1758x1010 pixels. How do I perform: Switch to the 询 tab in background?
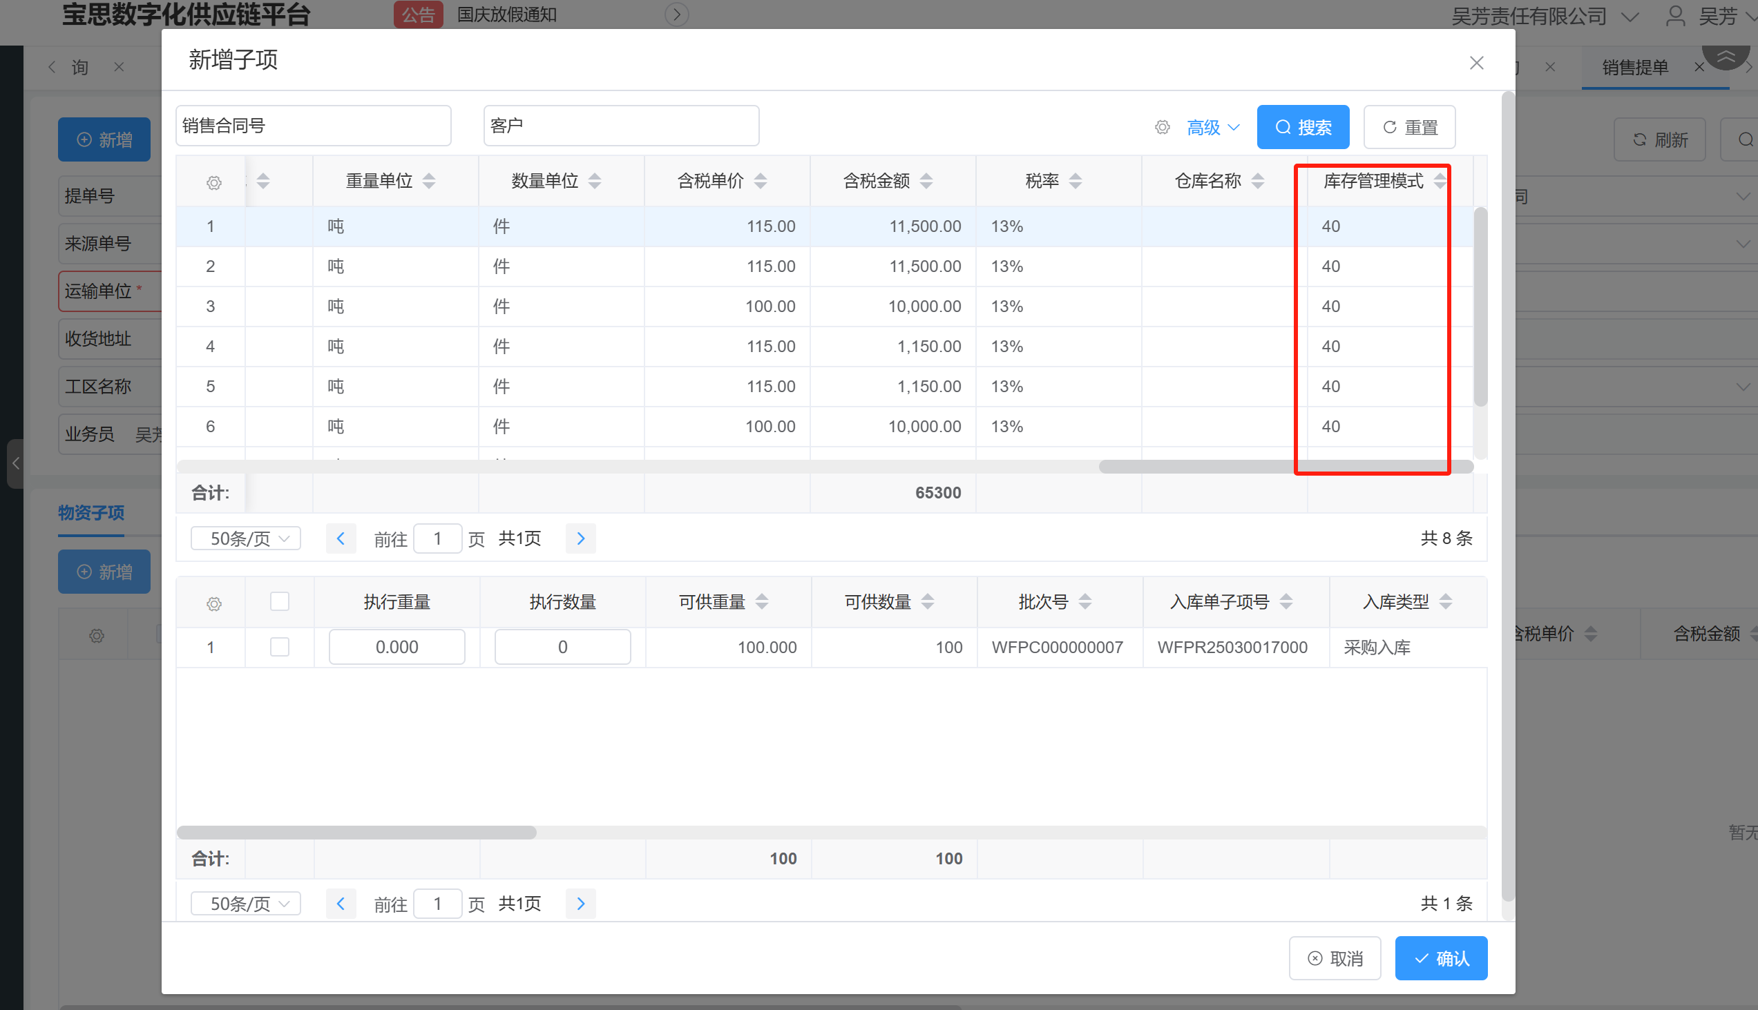(80, 67)
